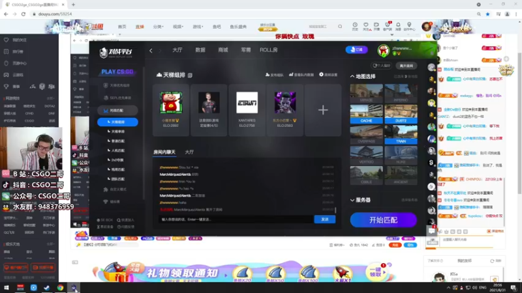The height and width of the screenshot is (293, 522).
Task: Toggle the MIRAGE map selection
Action: 366,93
